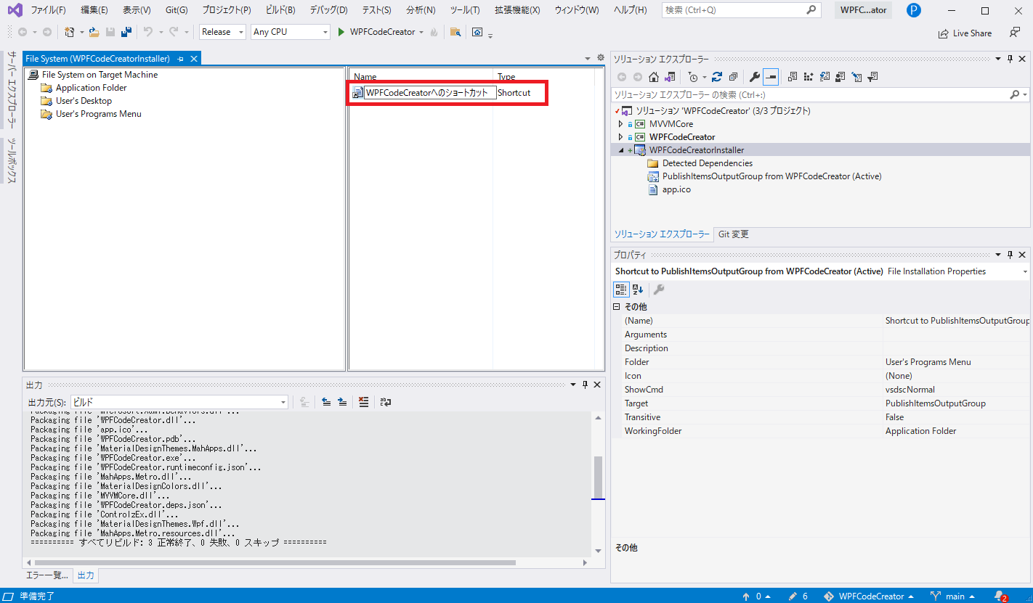Toggle auto-hide pin on Output panel
The width and height of the screenshot is (1033, 603).
pyautogui.click(x=585, y=385)
